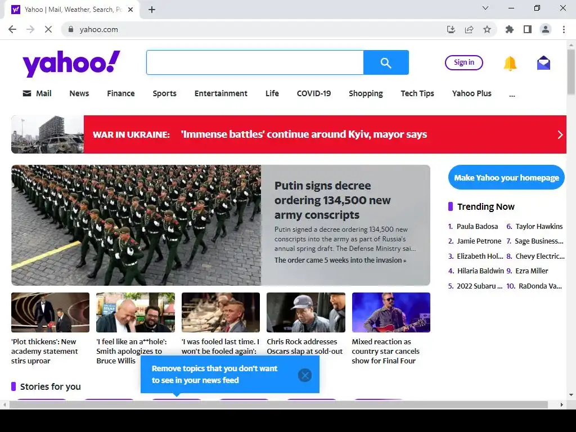Expand more navigation items ellipsis
This screenshot has height=432, width=576.
tap(512, 94)
